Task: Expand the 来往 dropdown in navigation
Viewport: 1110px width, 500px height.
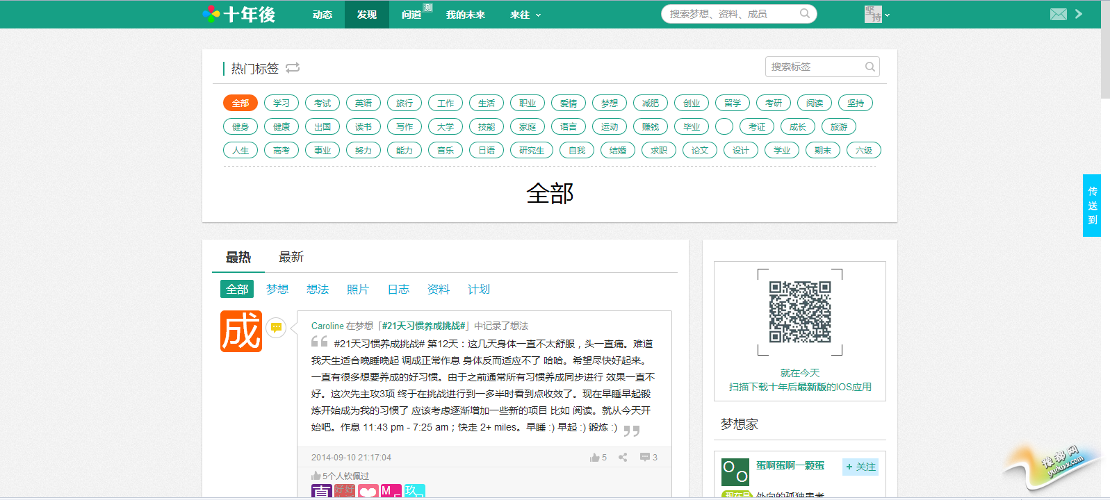Action: coord(525,15)
